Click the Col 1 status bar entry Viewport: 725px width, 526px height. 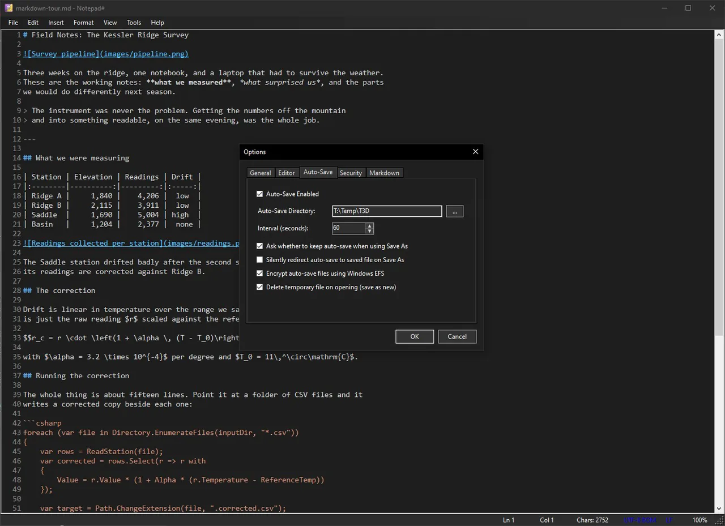[x=547, y=520]
